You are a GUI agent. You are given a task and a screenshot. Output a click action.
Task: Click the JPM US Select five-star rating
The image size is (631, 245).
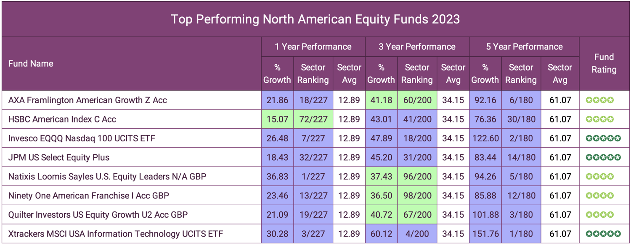point(603,158)
